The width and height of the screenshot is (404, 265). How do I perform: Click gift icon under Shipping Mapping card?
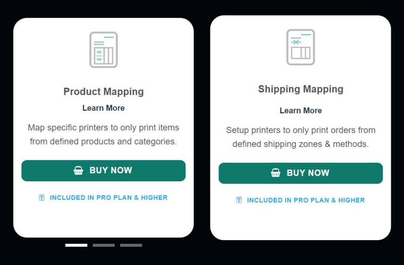point(239,200)
